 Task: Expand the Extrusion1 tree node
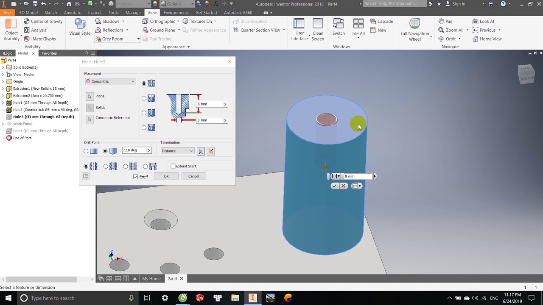point(3,89)
